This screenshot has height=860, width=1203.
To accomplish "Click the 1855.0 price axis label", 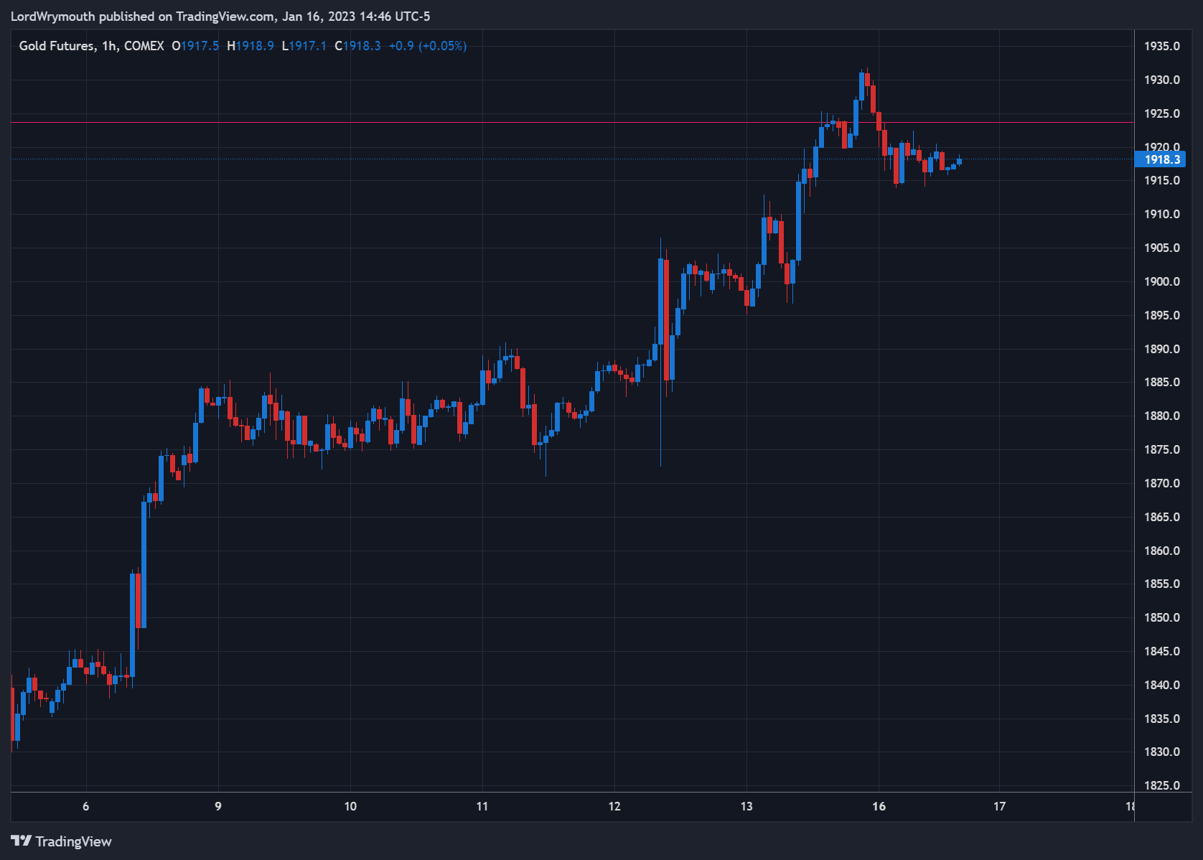I will 1162,584.
